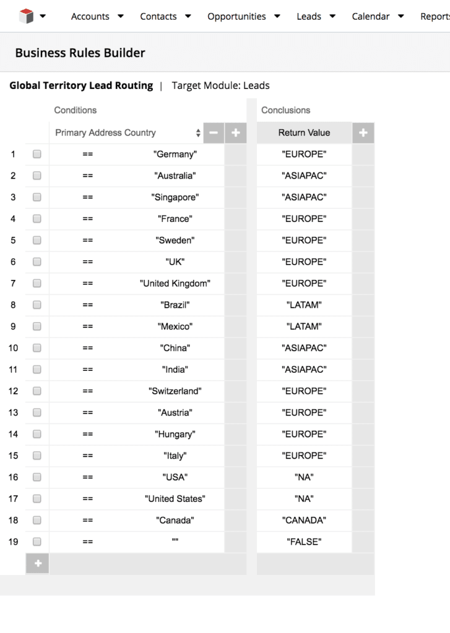Edit the "FALSE" return value cell
This screenshot has height=633, width=450.
[x=304, y=542]
